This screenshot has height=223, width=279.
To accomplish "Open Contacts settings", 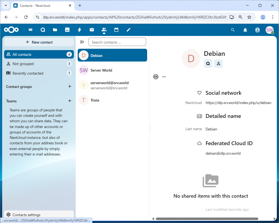I will tap(26, 215).
